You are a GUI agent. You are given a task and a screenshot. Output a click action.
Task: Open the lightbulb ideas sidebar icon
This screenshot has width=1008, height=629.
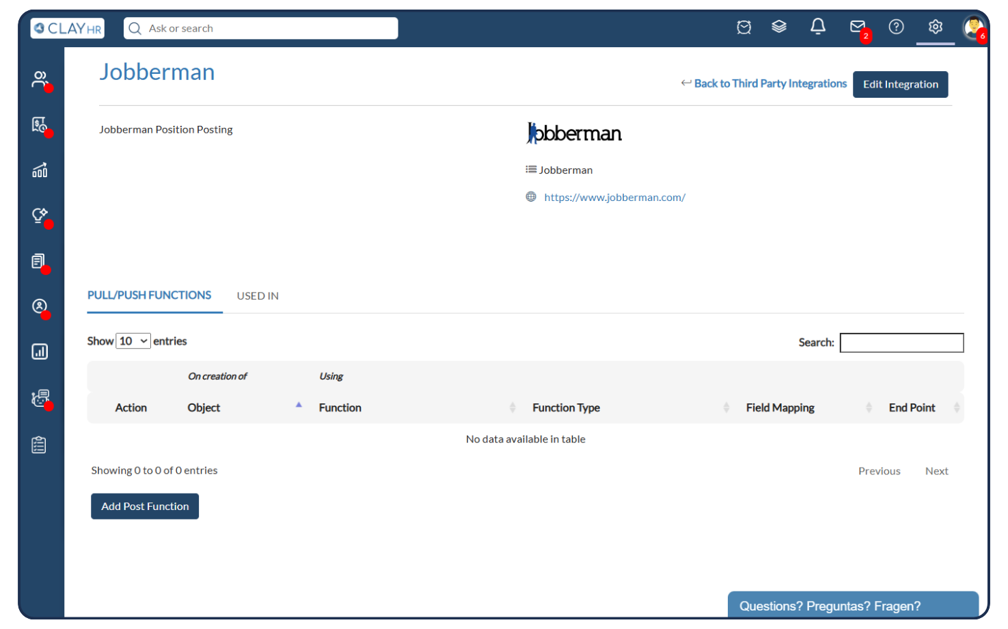40,216
